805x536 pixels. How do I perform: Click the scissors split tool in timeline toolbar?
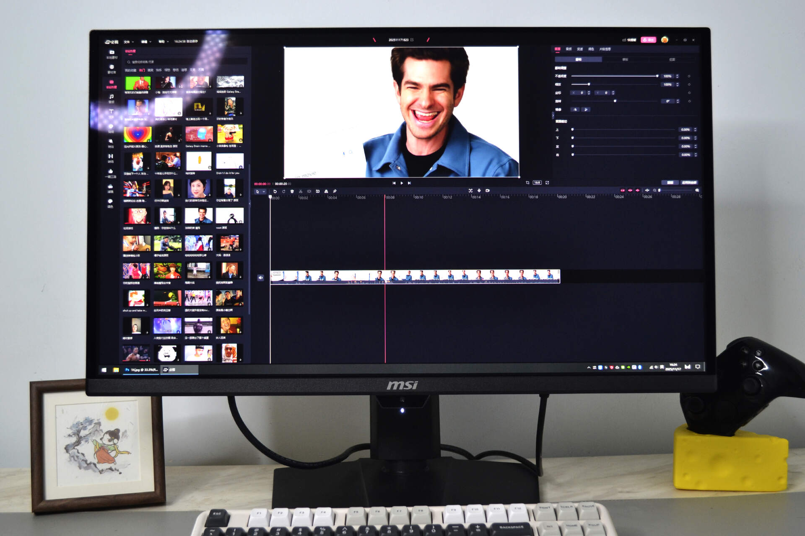click(301, 191)
